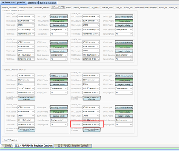179x151 pixels.
Task: Toggle SDATA_OUT2 Tristate unused output channels
Action: [27, 130]
